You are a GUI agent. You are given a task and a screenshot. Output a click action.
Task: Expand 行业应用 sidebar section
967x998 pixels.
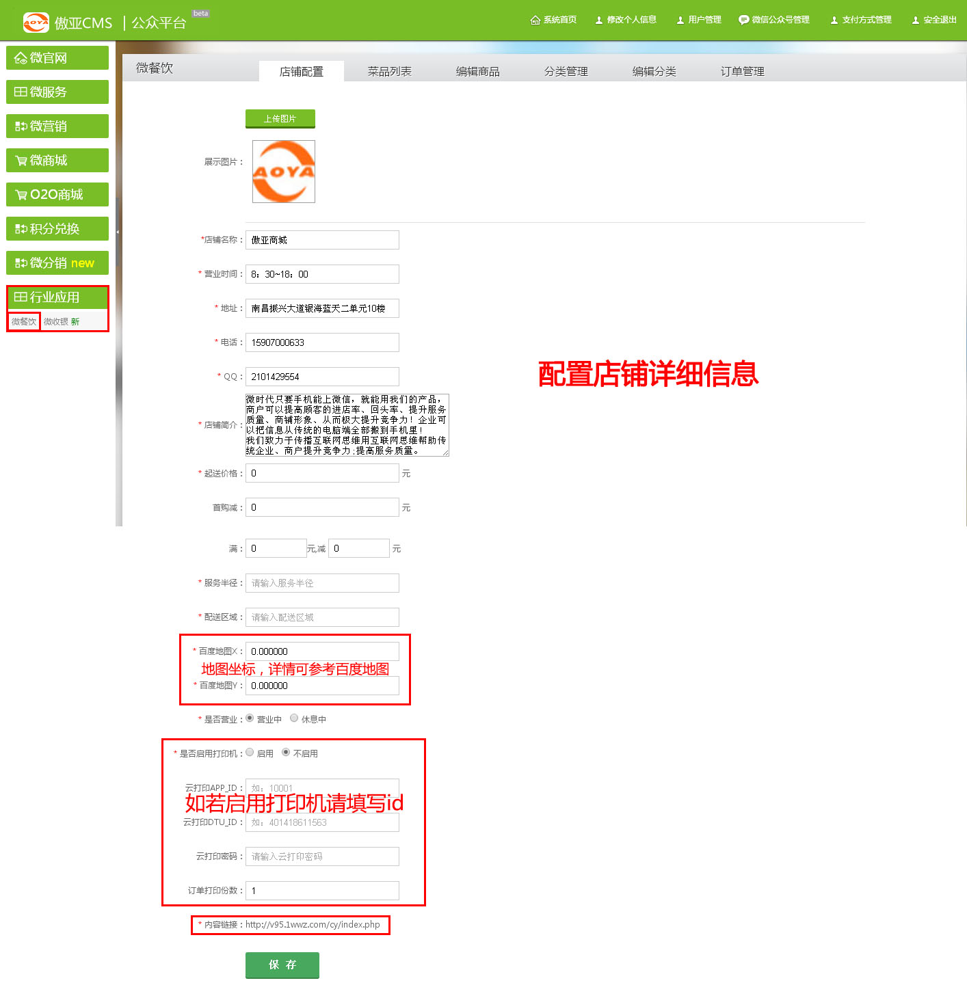click(57, 297)
